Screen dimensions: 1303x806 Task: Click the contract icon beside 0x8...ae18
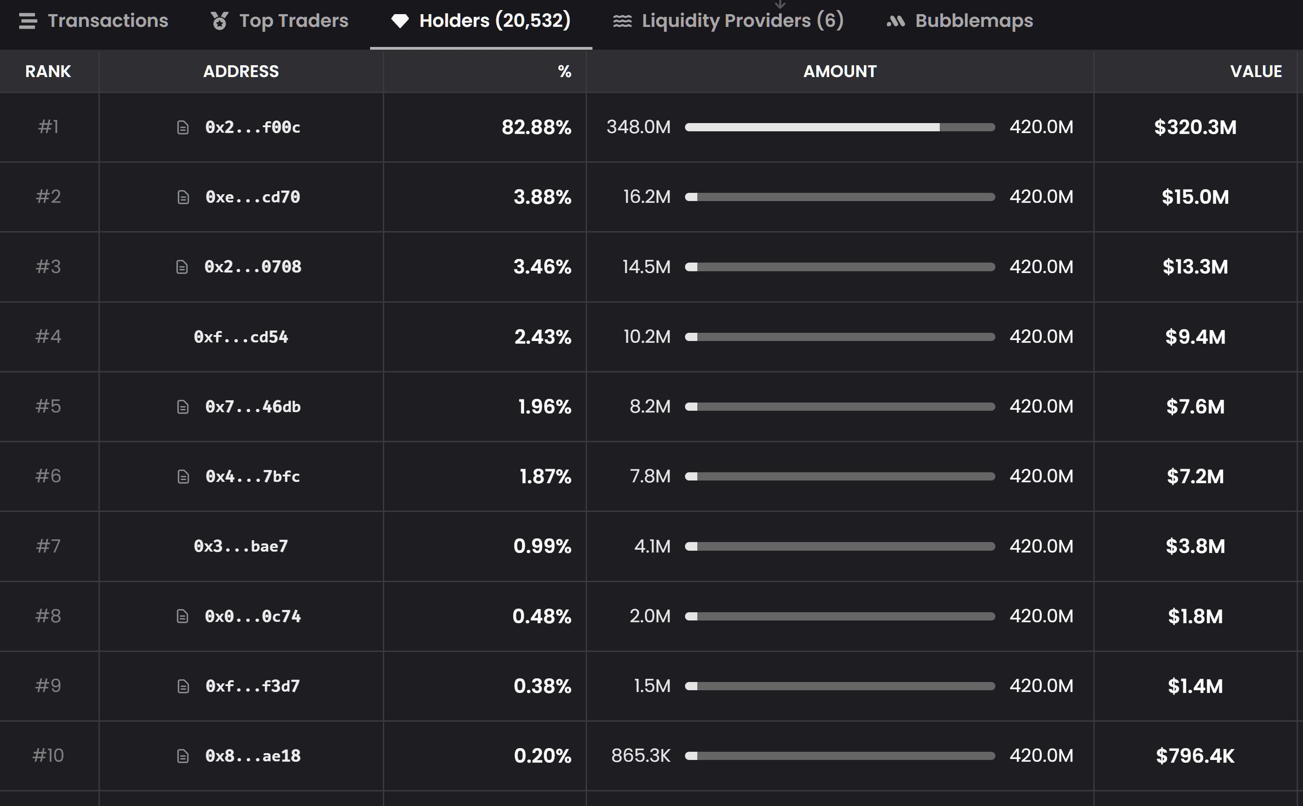[183, 756]
